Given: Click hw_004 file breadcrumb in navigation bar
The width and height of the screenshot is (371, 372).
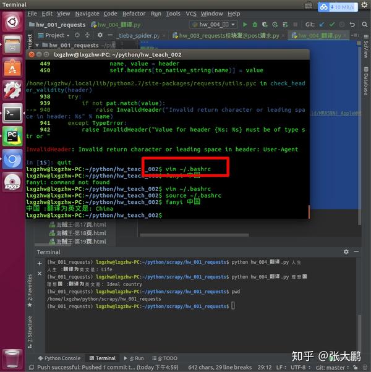Looking at the screenshot, I should 116,25.
